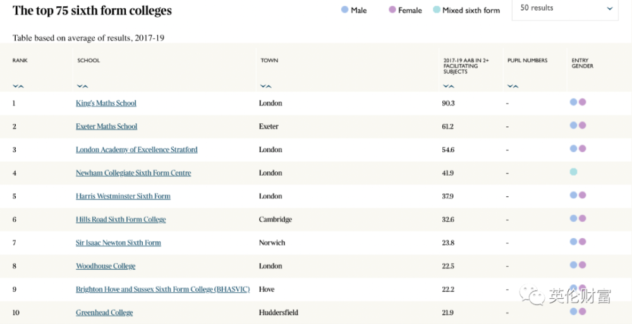This screenshot has height=324, width=632.
Task: Sort table by the Town arrows
Action: pyautogui.click(x=265, y=87)
